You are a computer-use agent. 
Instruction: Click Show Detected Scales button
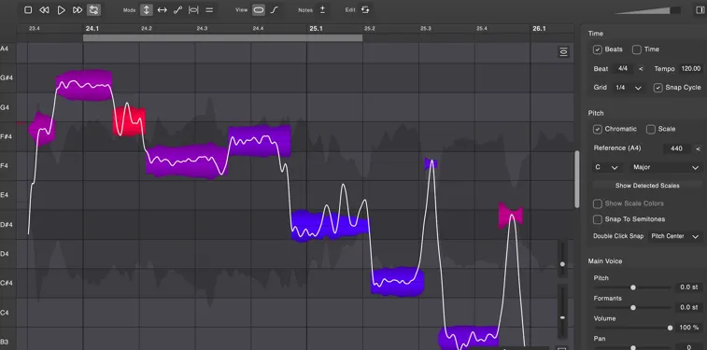(x=647, y=186)
